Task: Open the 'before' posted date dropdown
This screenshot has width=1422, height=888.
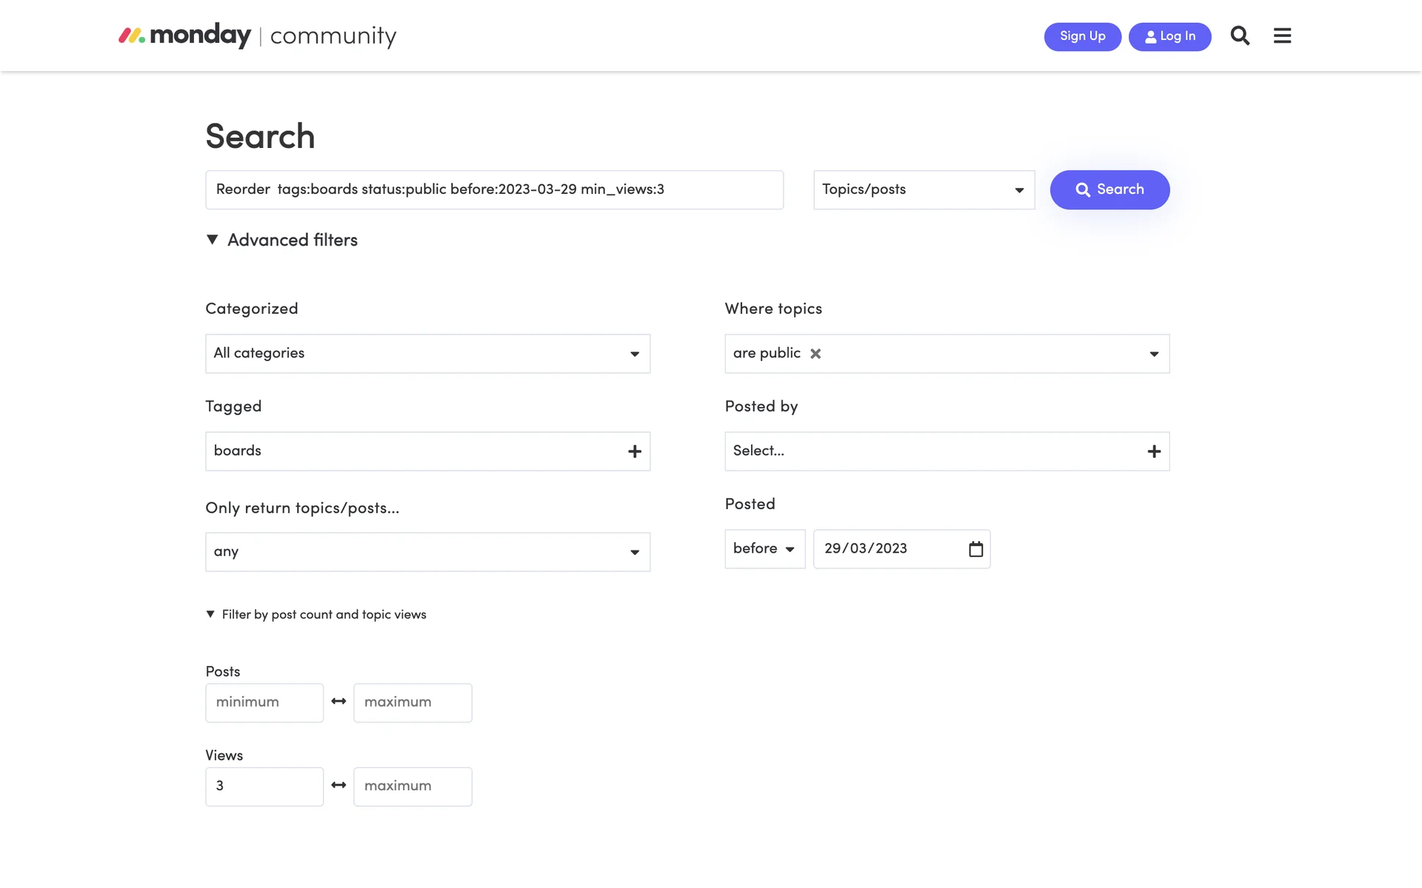Action: (764, 549)
